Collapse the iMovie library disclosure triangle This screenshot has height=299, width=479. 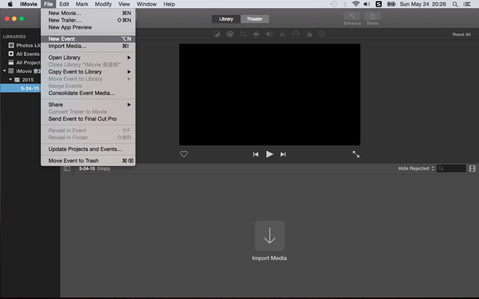4,71
